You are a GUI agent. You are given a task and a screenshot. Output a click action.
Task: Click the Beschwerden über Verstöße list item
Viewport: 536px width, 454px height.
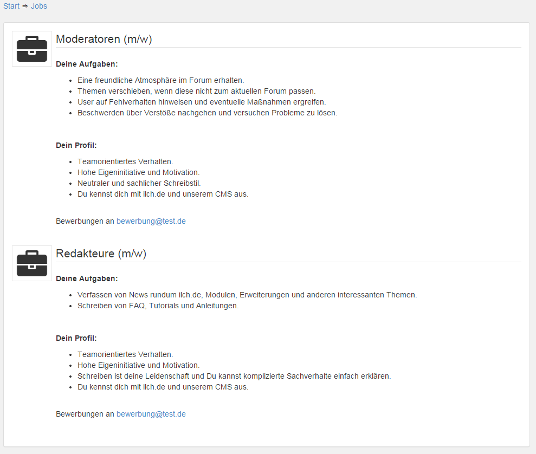click(208, 113)
